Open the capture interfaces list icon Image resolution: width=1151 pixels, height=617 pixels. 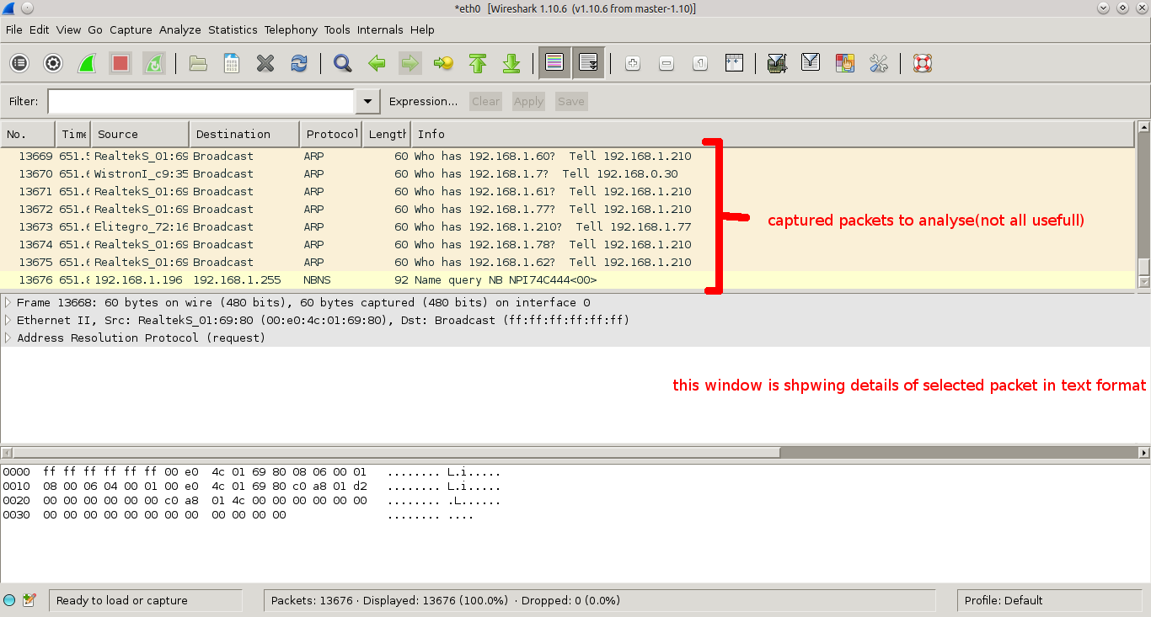pyautogui.click(x=19, y=63)
